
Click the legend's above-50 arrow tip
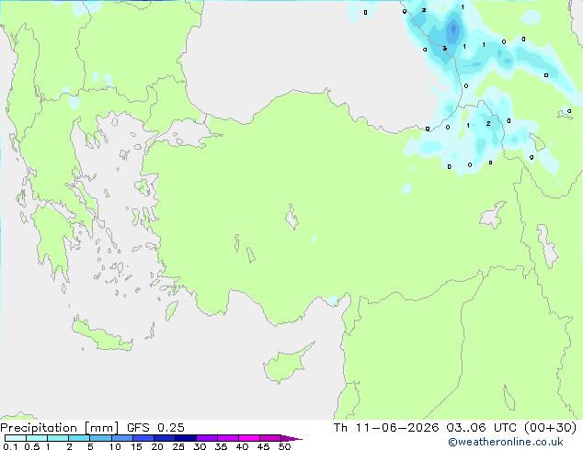click(291, 438)
